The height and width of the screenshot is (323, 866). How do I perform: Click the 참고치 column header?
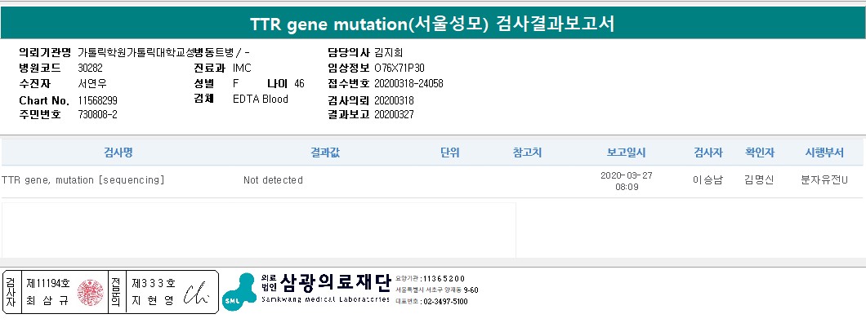[x=528, y=153]
